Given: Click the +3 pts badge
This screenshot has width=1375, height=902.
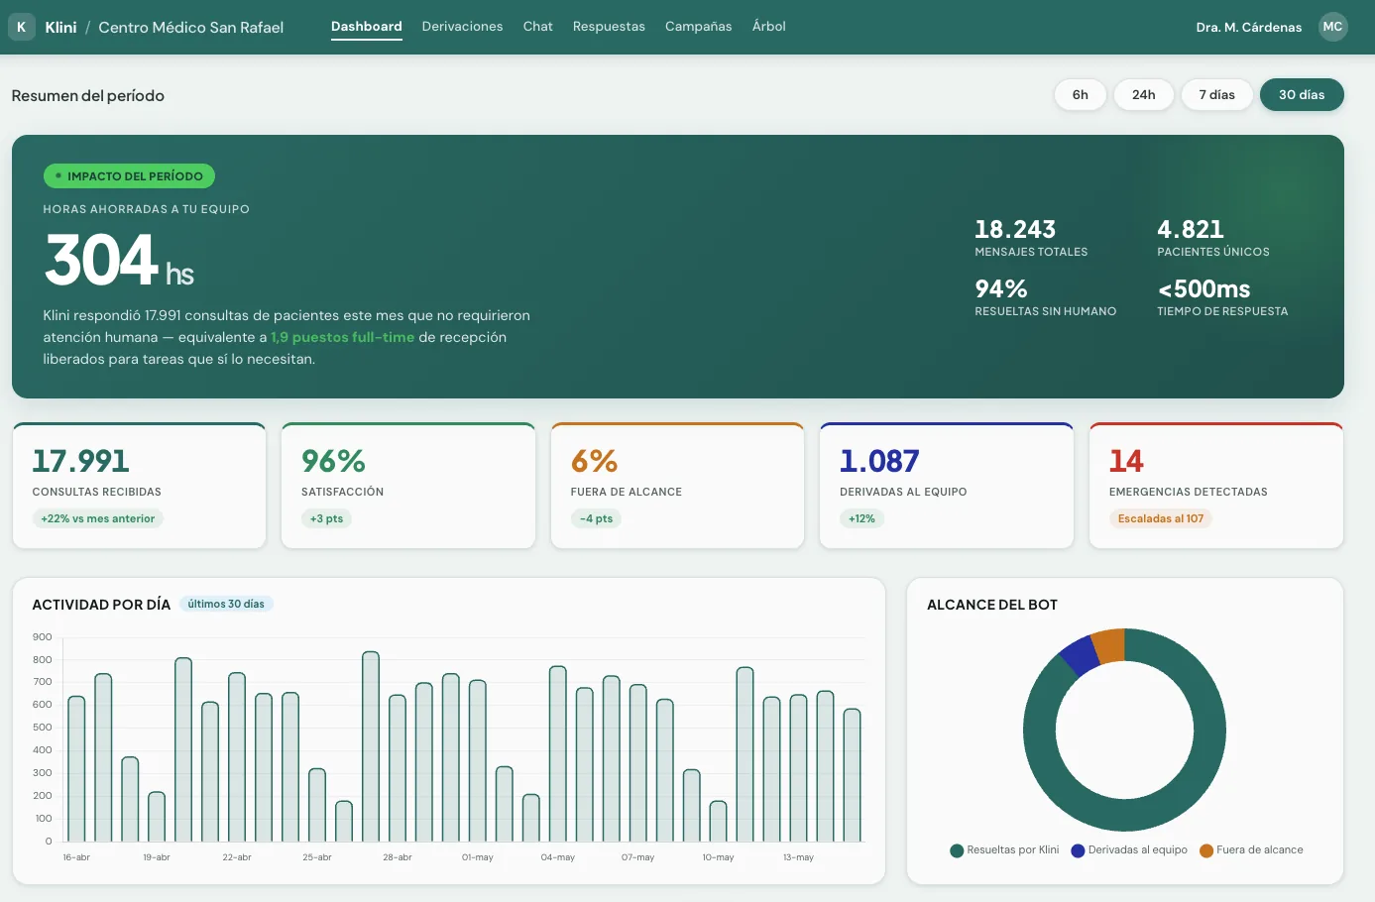Looking at the screenshot, I should 326,519.
